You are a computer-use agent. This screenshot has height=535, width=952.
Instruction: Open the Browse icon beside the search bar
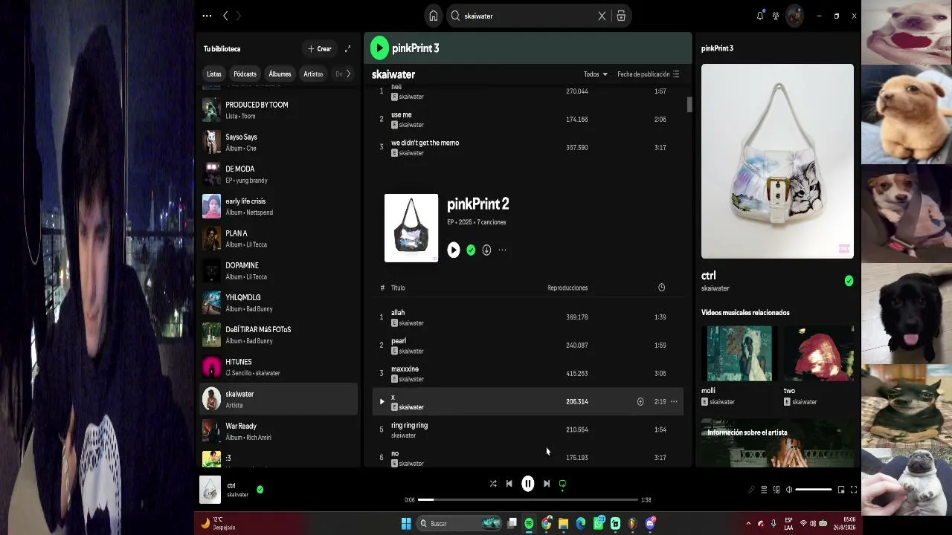click(x=621, y=16)
